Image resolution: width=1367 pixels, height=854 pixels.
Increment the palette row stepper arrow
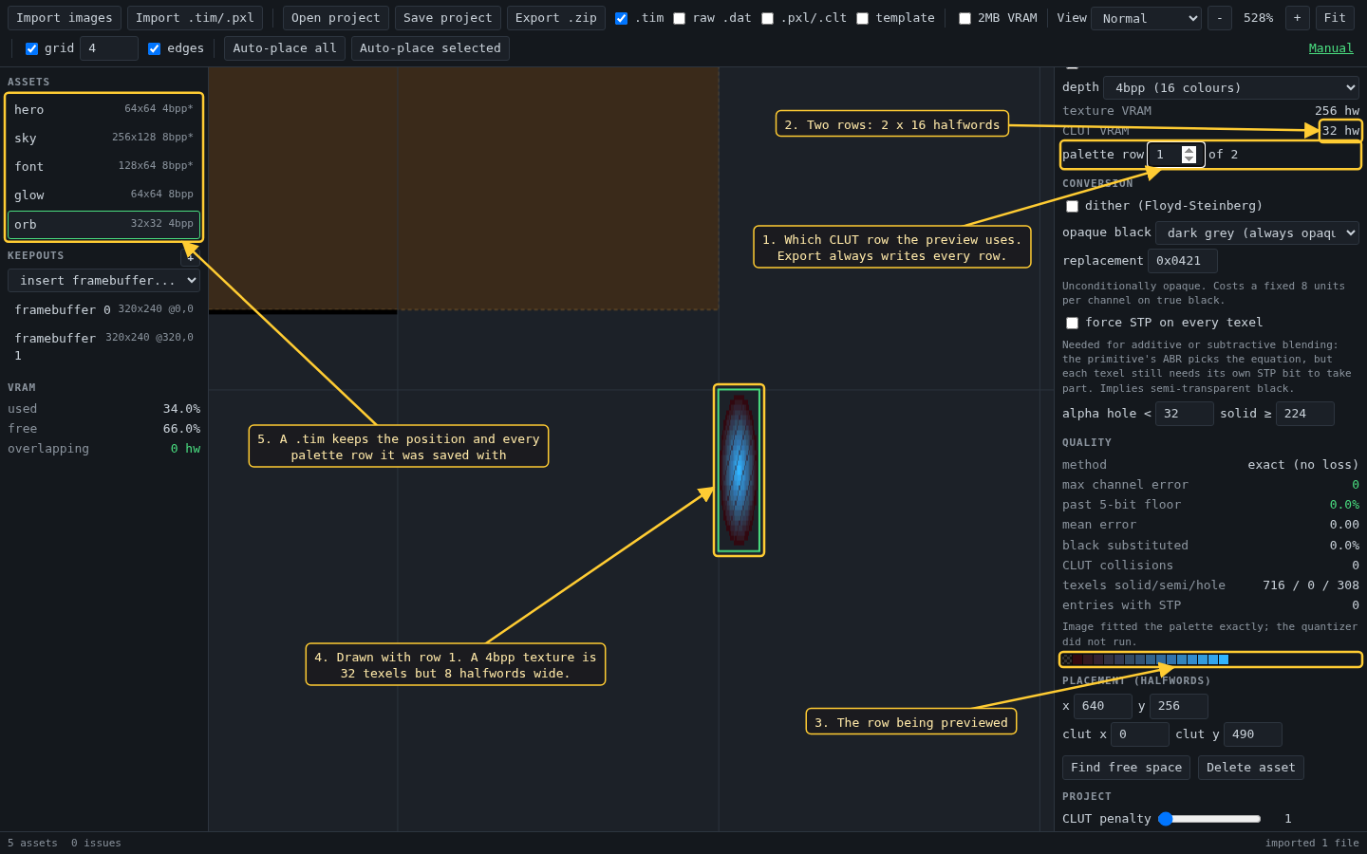click(x=1189, y=150)
